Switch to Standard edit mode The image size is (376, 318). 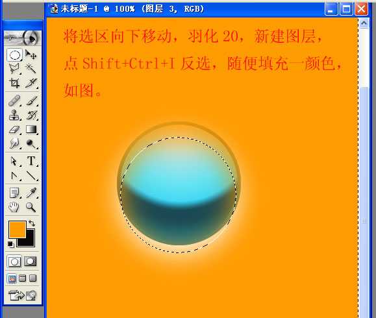pyautogui.click(x=14, y=261)
